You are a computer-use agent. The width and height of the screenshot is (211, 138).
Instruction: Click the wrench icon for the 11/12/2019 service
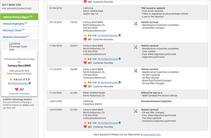[x=136, y=71]
